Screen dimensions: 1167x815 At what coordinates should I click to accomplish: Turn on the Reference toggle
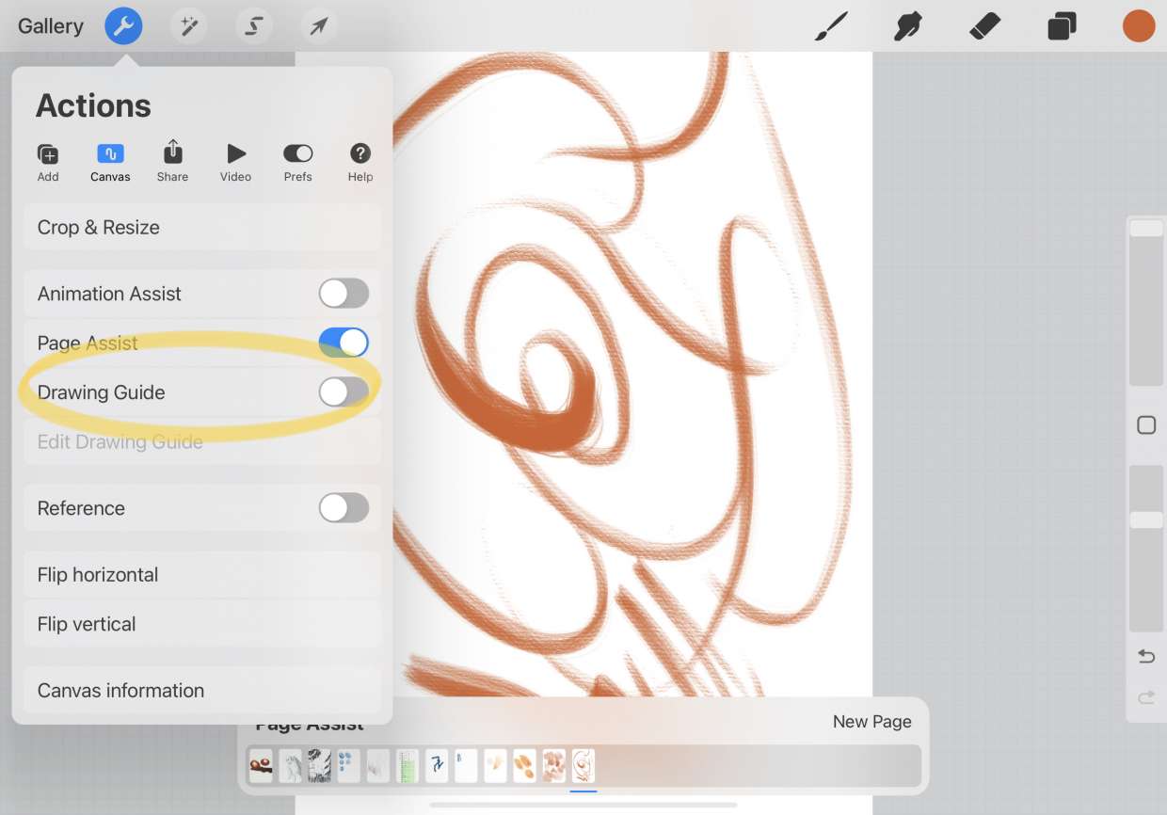pyautogui.click(x=344, y=507)
